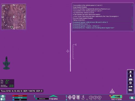The width and height of the screenshot is (135, 101).
Task: Click the chat speech bubbles icon
Action: [x=3, y=99]
